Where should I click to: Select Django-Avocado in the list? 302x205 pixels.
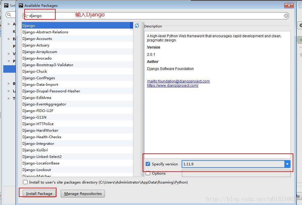pyautogui.click(x=77, y=58)
